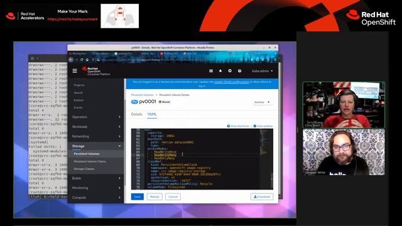Collapse the Storage navigation section

coord(96,146)
